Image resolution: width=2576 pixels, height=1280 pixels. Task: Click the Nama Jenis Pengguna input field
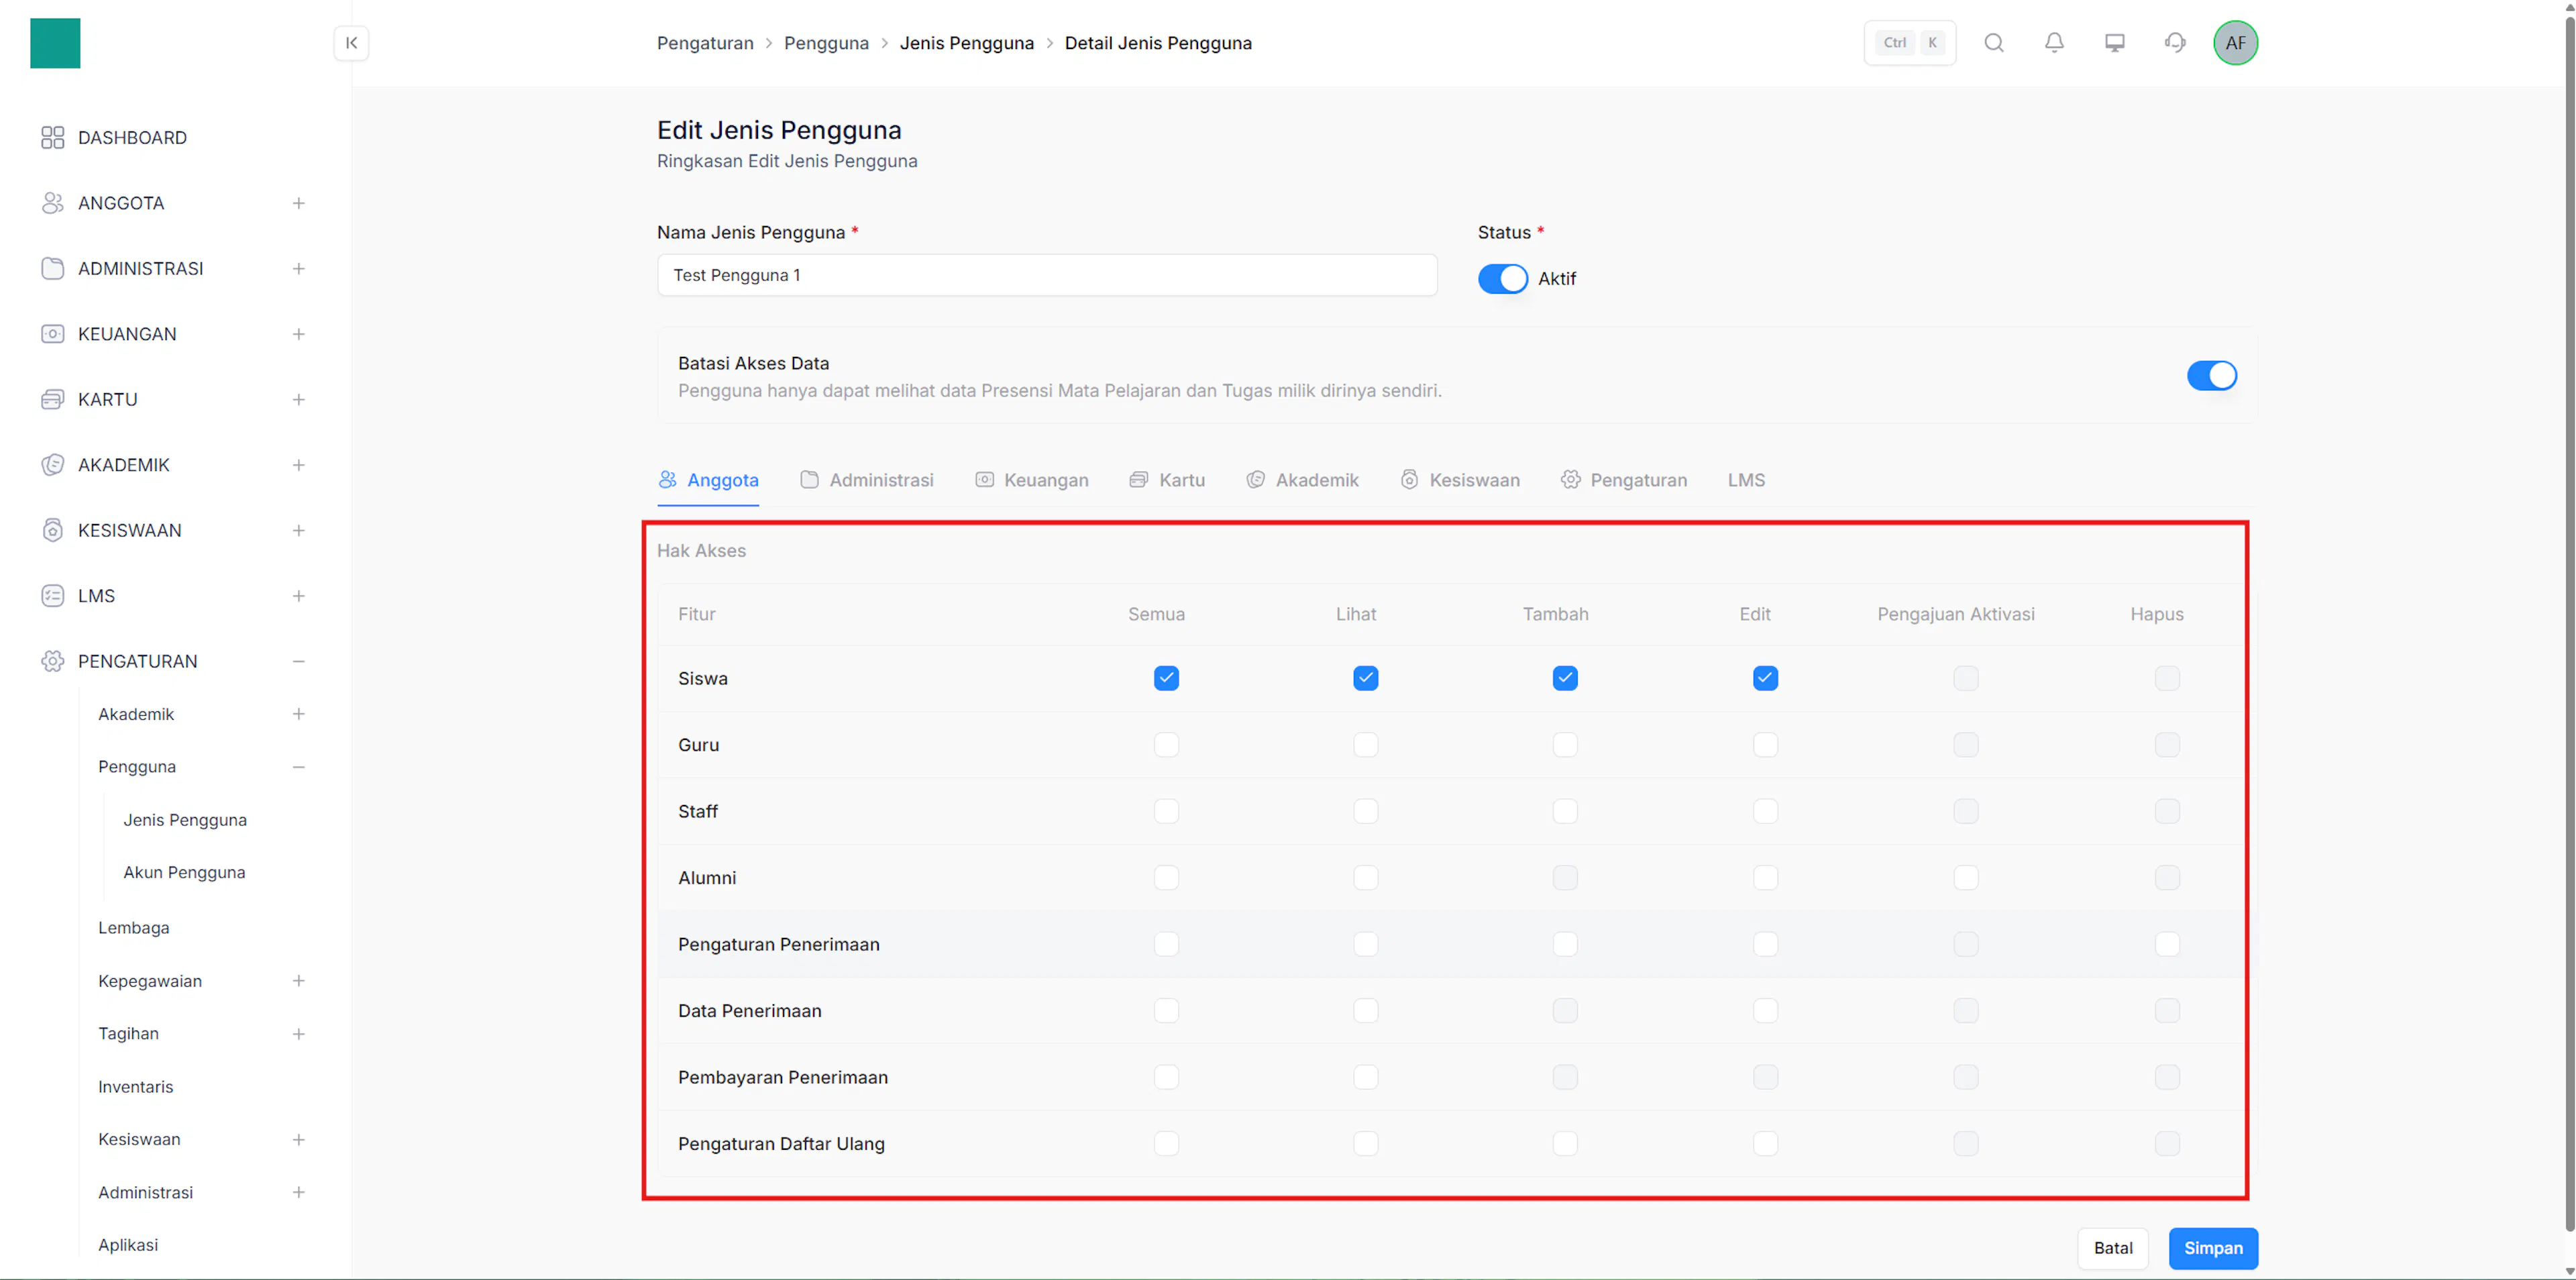point(1047,275)
